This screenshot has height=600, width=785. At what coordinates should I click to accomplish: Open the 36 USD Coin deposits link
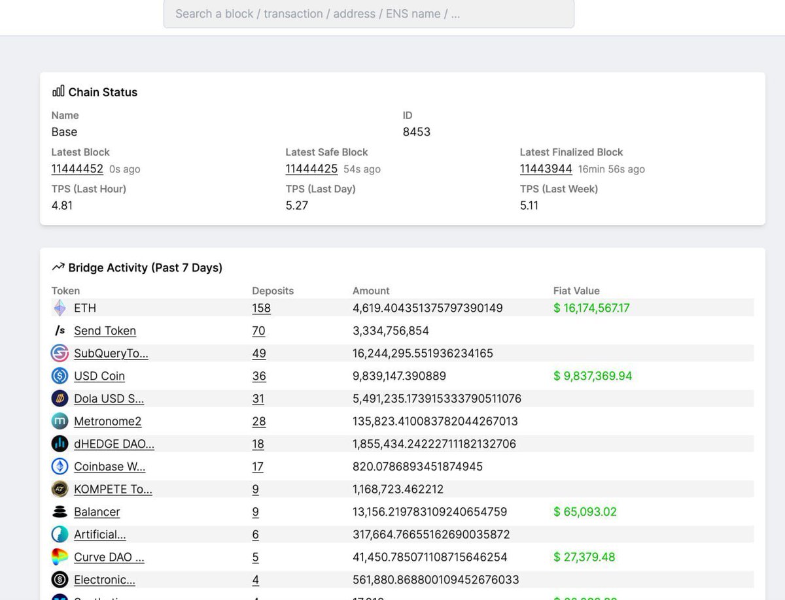(x=259, y=376)
